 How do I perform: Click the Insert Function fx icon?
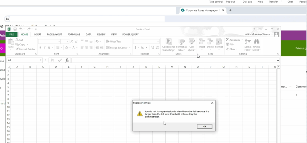(67, 60)
